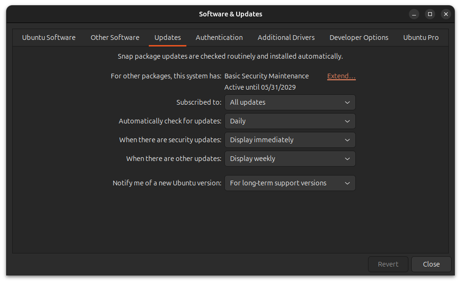The image size is (461, 283).
Task: Open the new Ubuntu version notification dropdown
Action: click(290, 183)
